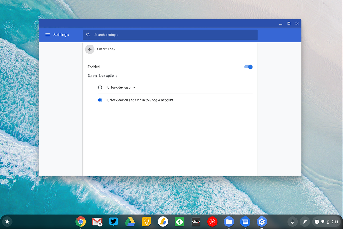This screenshot has width=343, height=229.
Task: Open the system status tray
Action: (325, 222)
